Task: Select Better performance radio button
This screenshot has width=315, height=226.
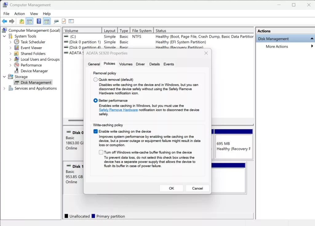Action: tap(96, 101)
